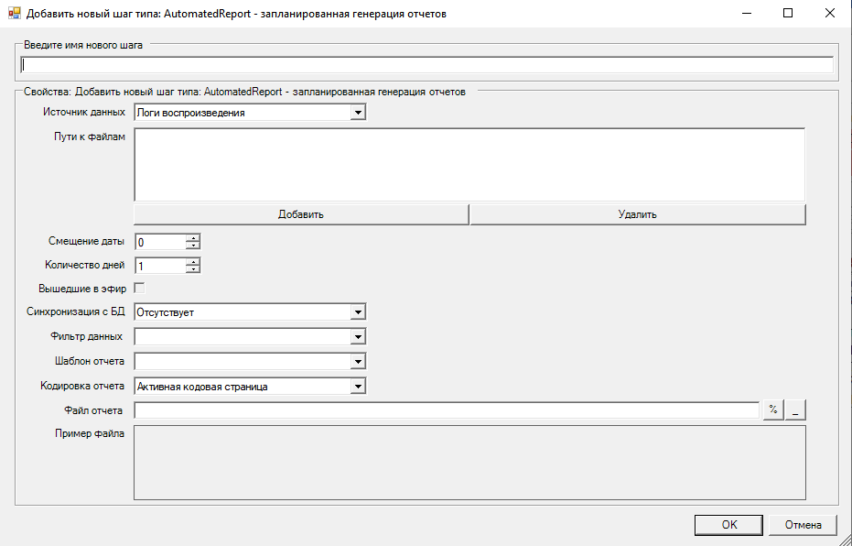Viewport: 852px width, 546px height.
Task: Maximize the dialog window
Action: click(x=788, y=13)
